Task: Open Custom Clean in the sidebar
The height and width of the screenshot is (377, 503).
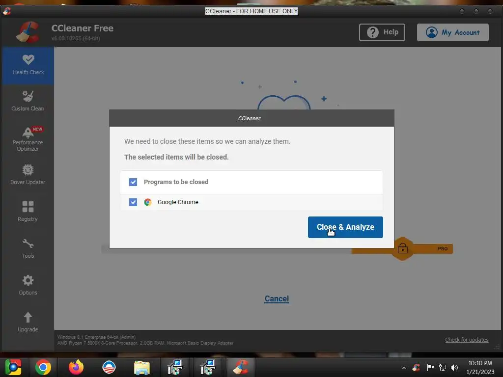Action: click(x=28, y=101)
